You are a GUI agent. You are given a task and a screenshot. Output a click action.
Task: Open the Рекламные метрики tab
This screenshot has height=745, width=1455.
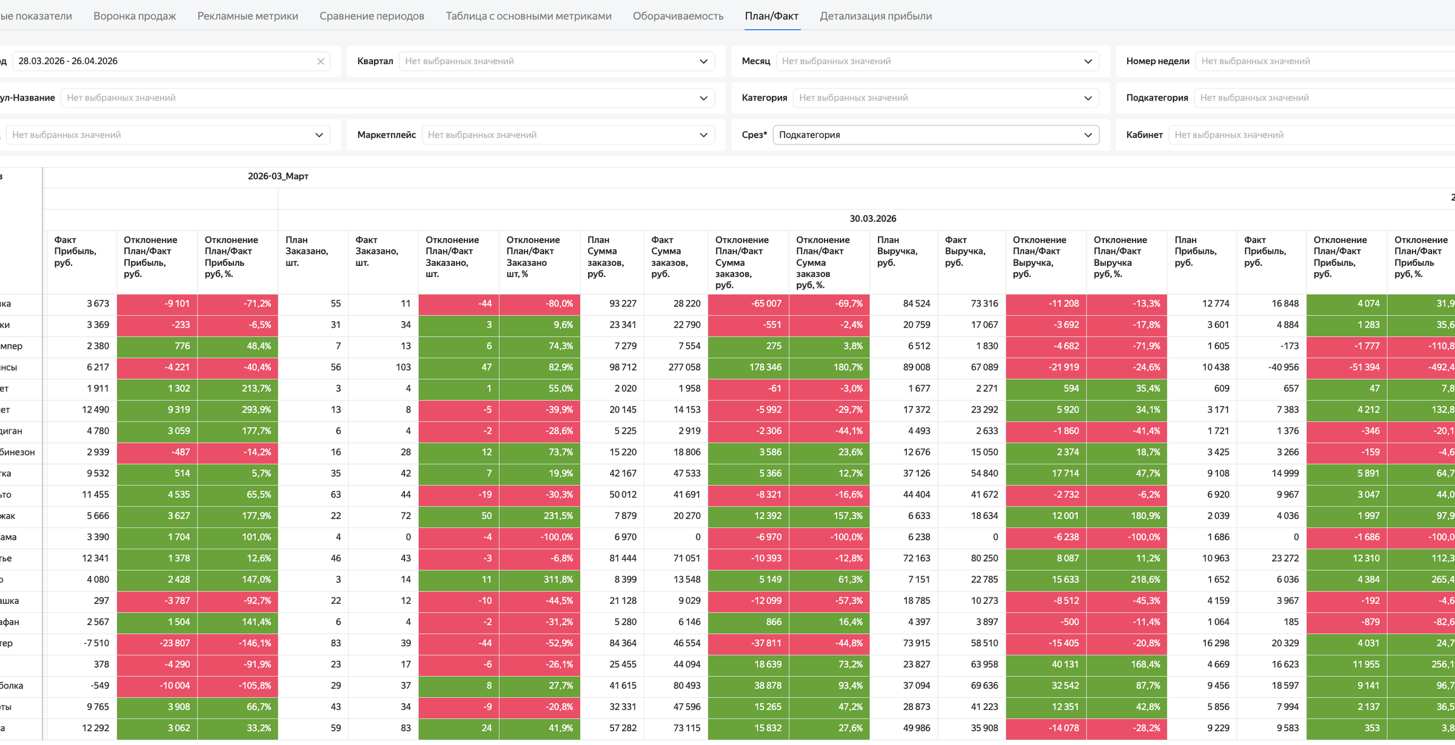(x=247, y=16)
